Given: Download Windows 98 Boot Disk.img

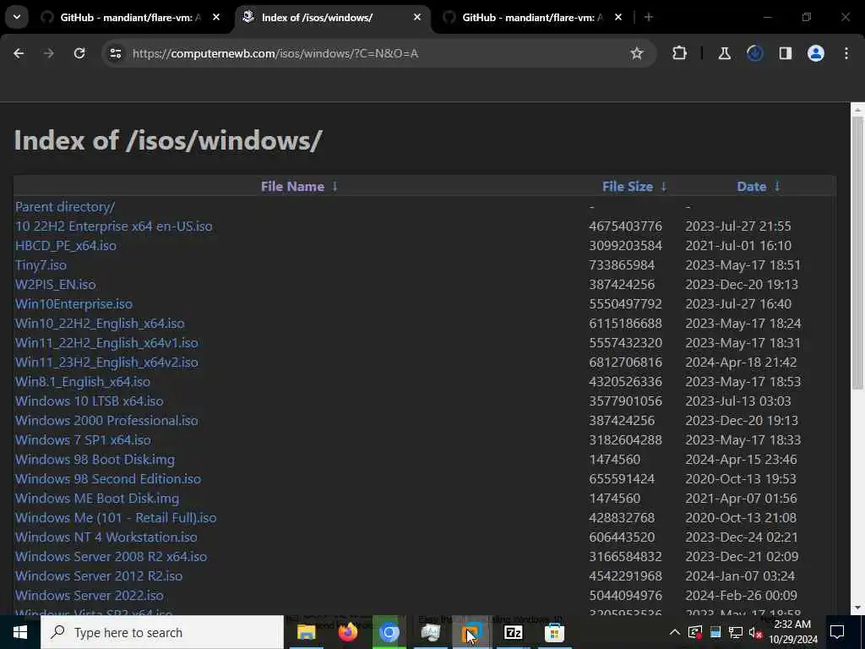Looking at the screenshot, I should pos(95,459).
